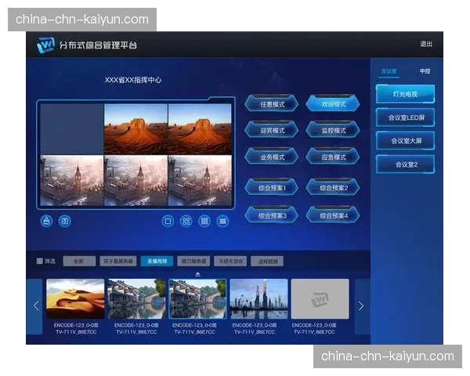This screenshot has height=376, width=470.
Task: Activate 任意模式 button
Action: click(272, 103)
